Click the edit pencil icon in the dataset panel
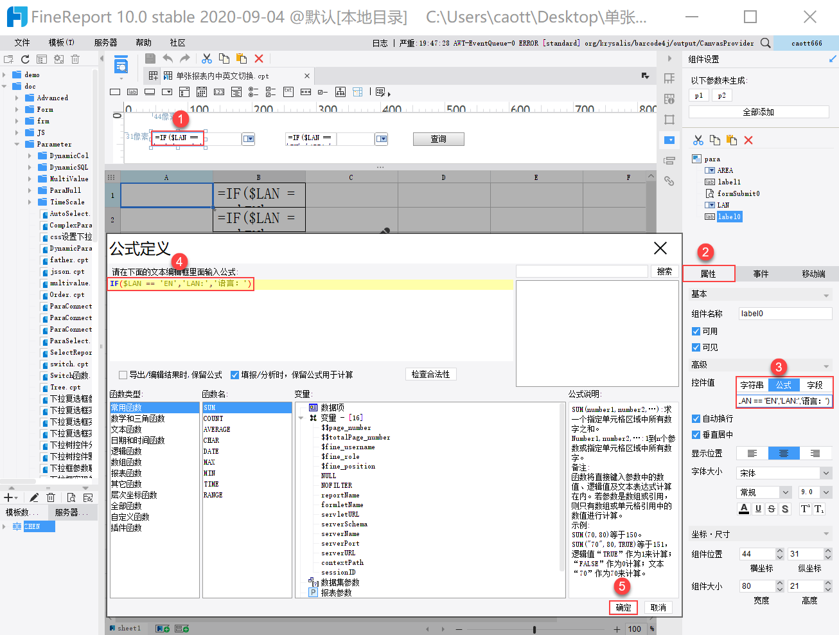Image resolution: width=839 pixels, height=635 pixels. tap(34, 497)
